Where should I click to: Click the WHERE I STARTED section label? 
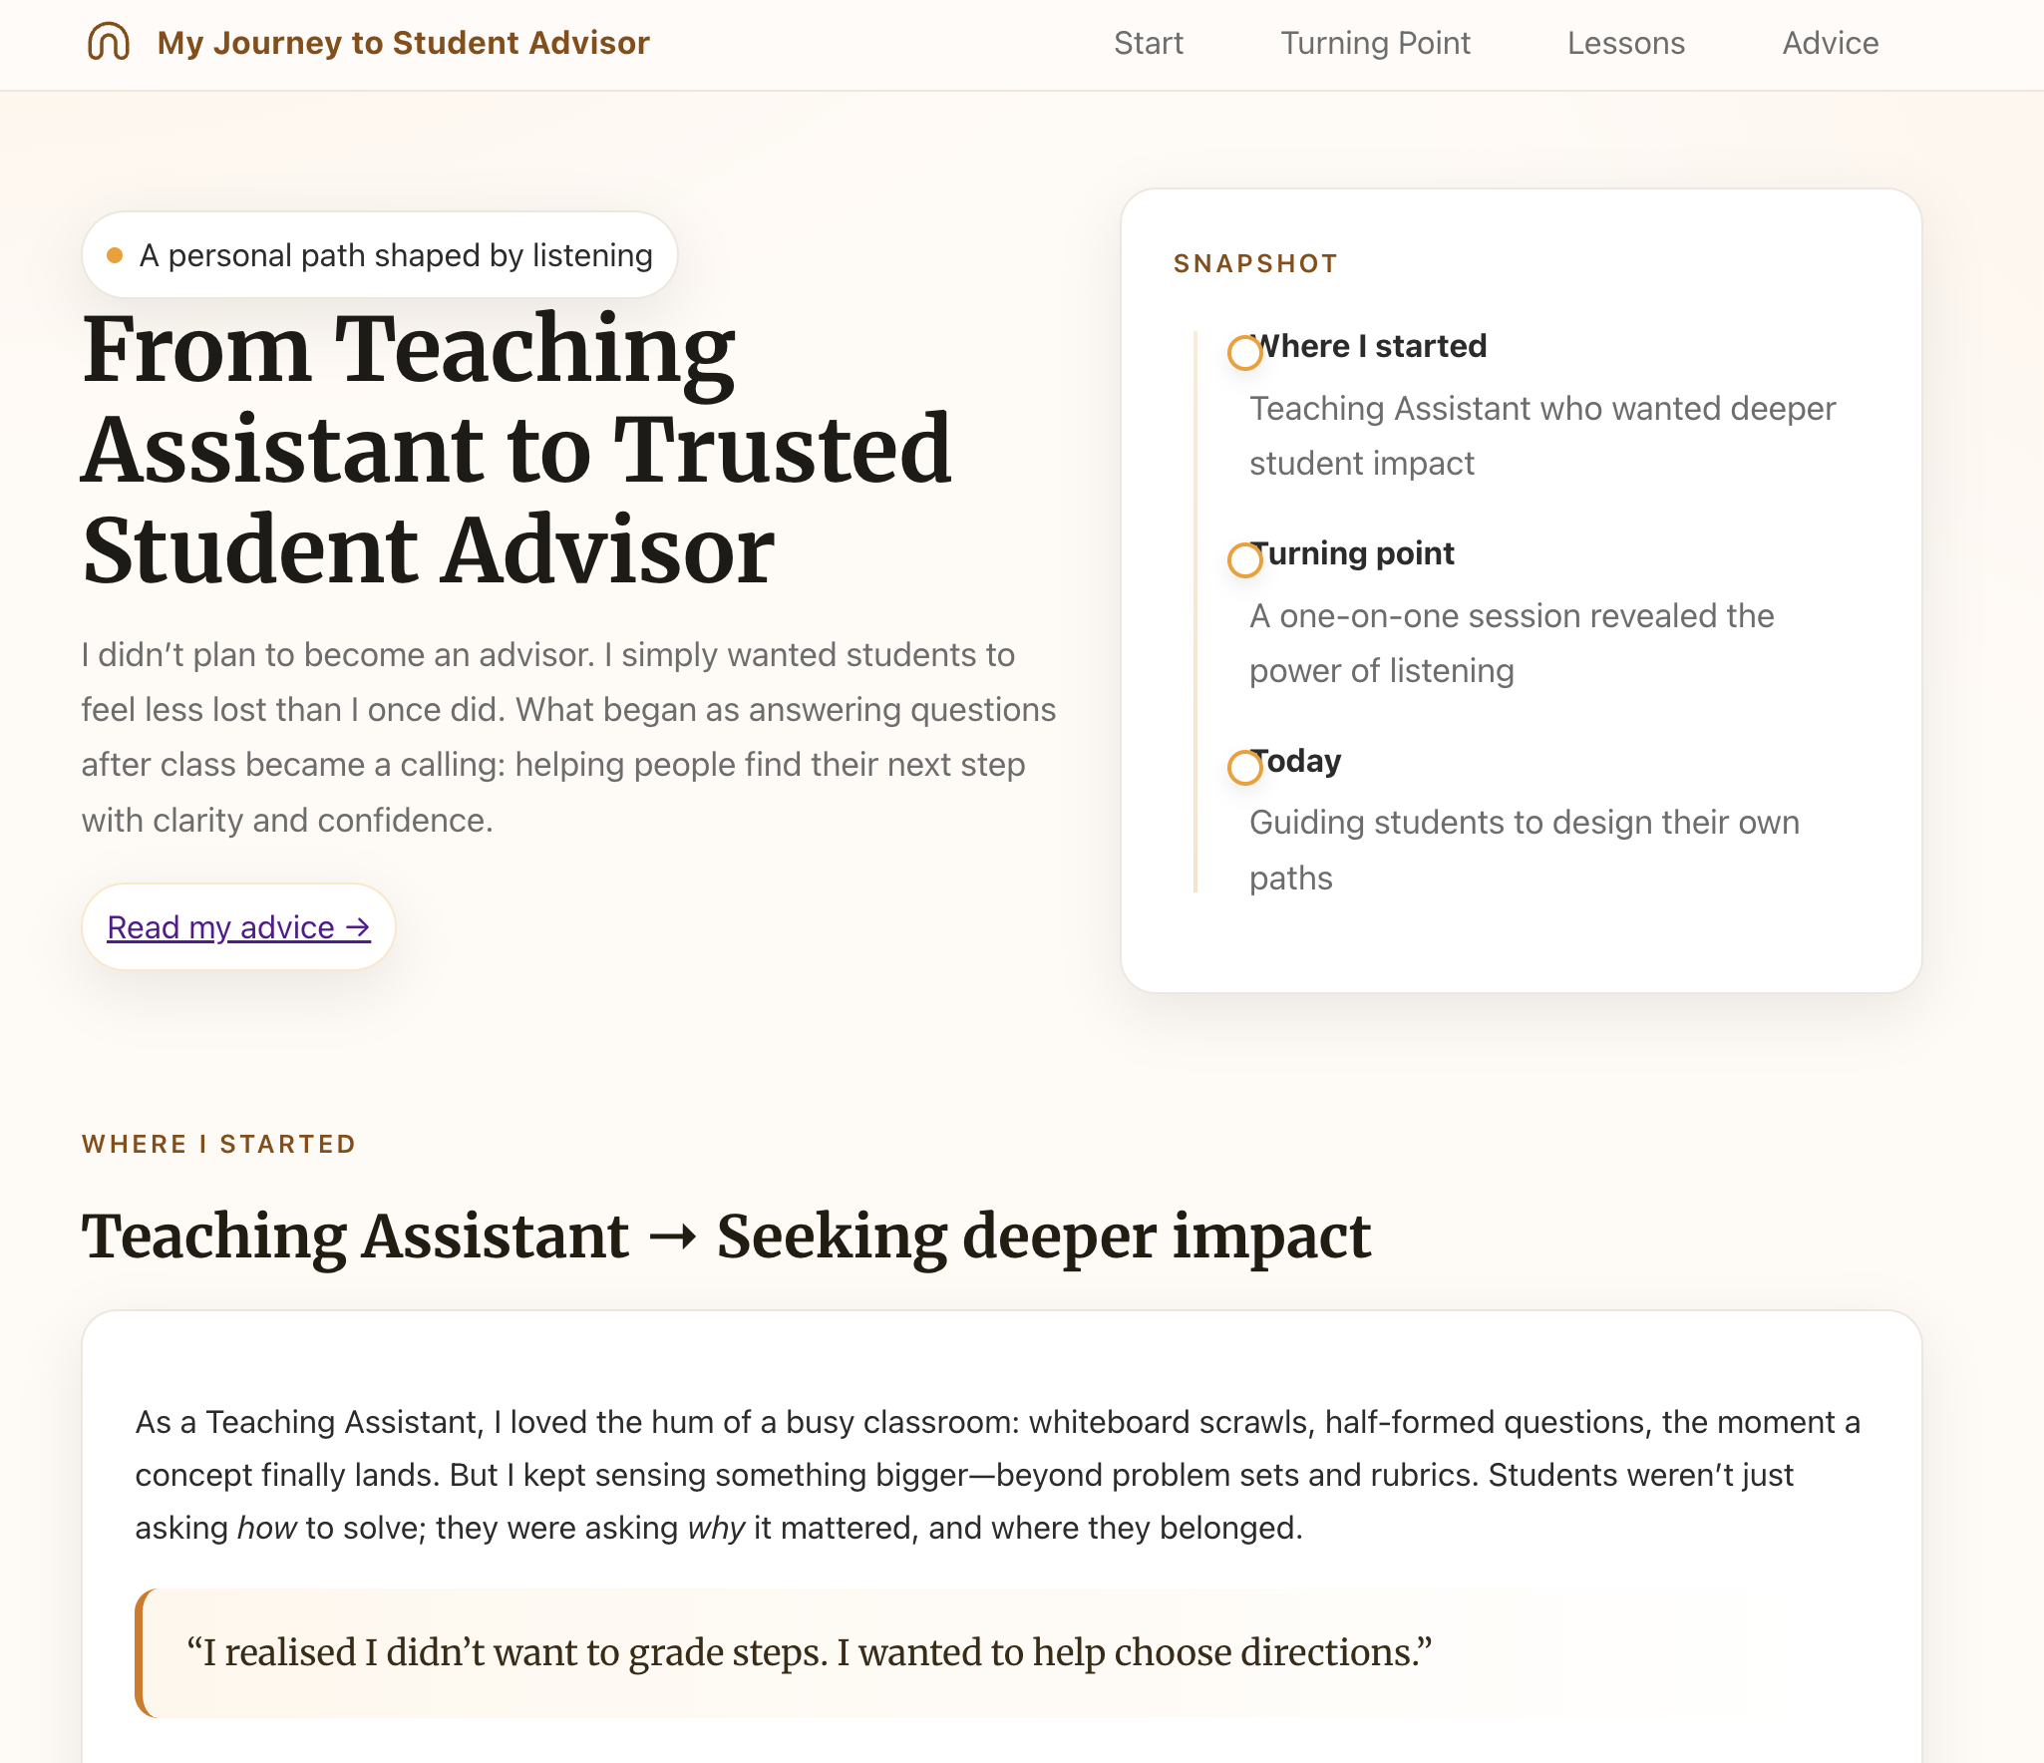coord(217,1143)
